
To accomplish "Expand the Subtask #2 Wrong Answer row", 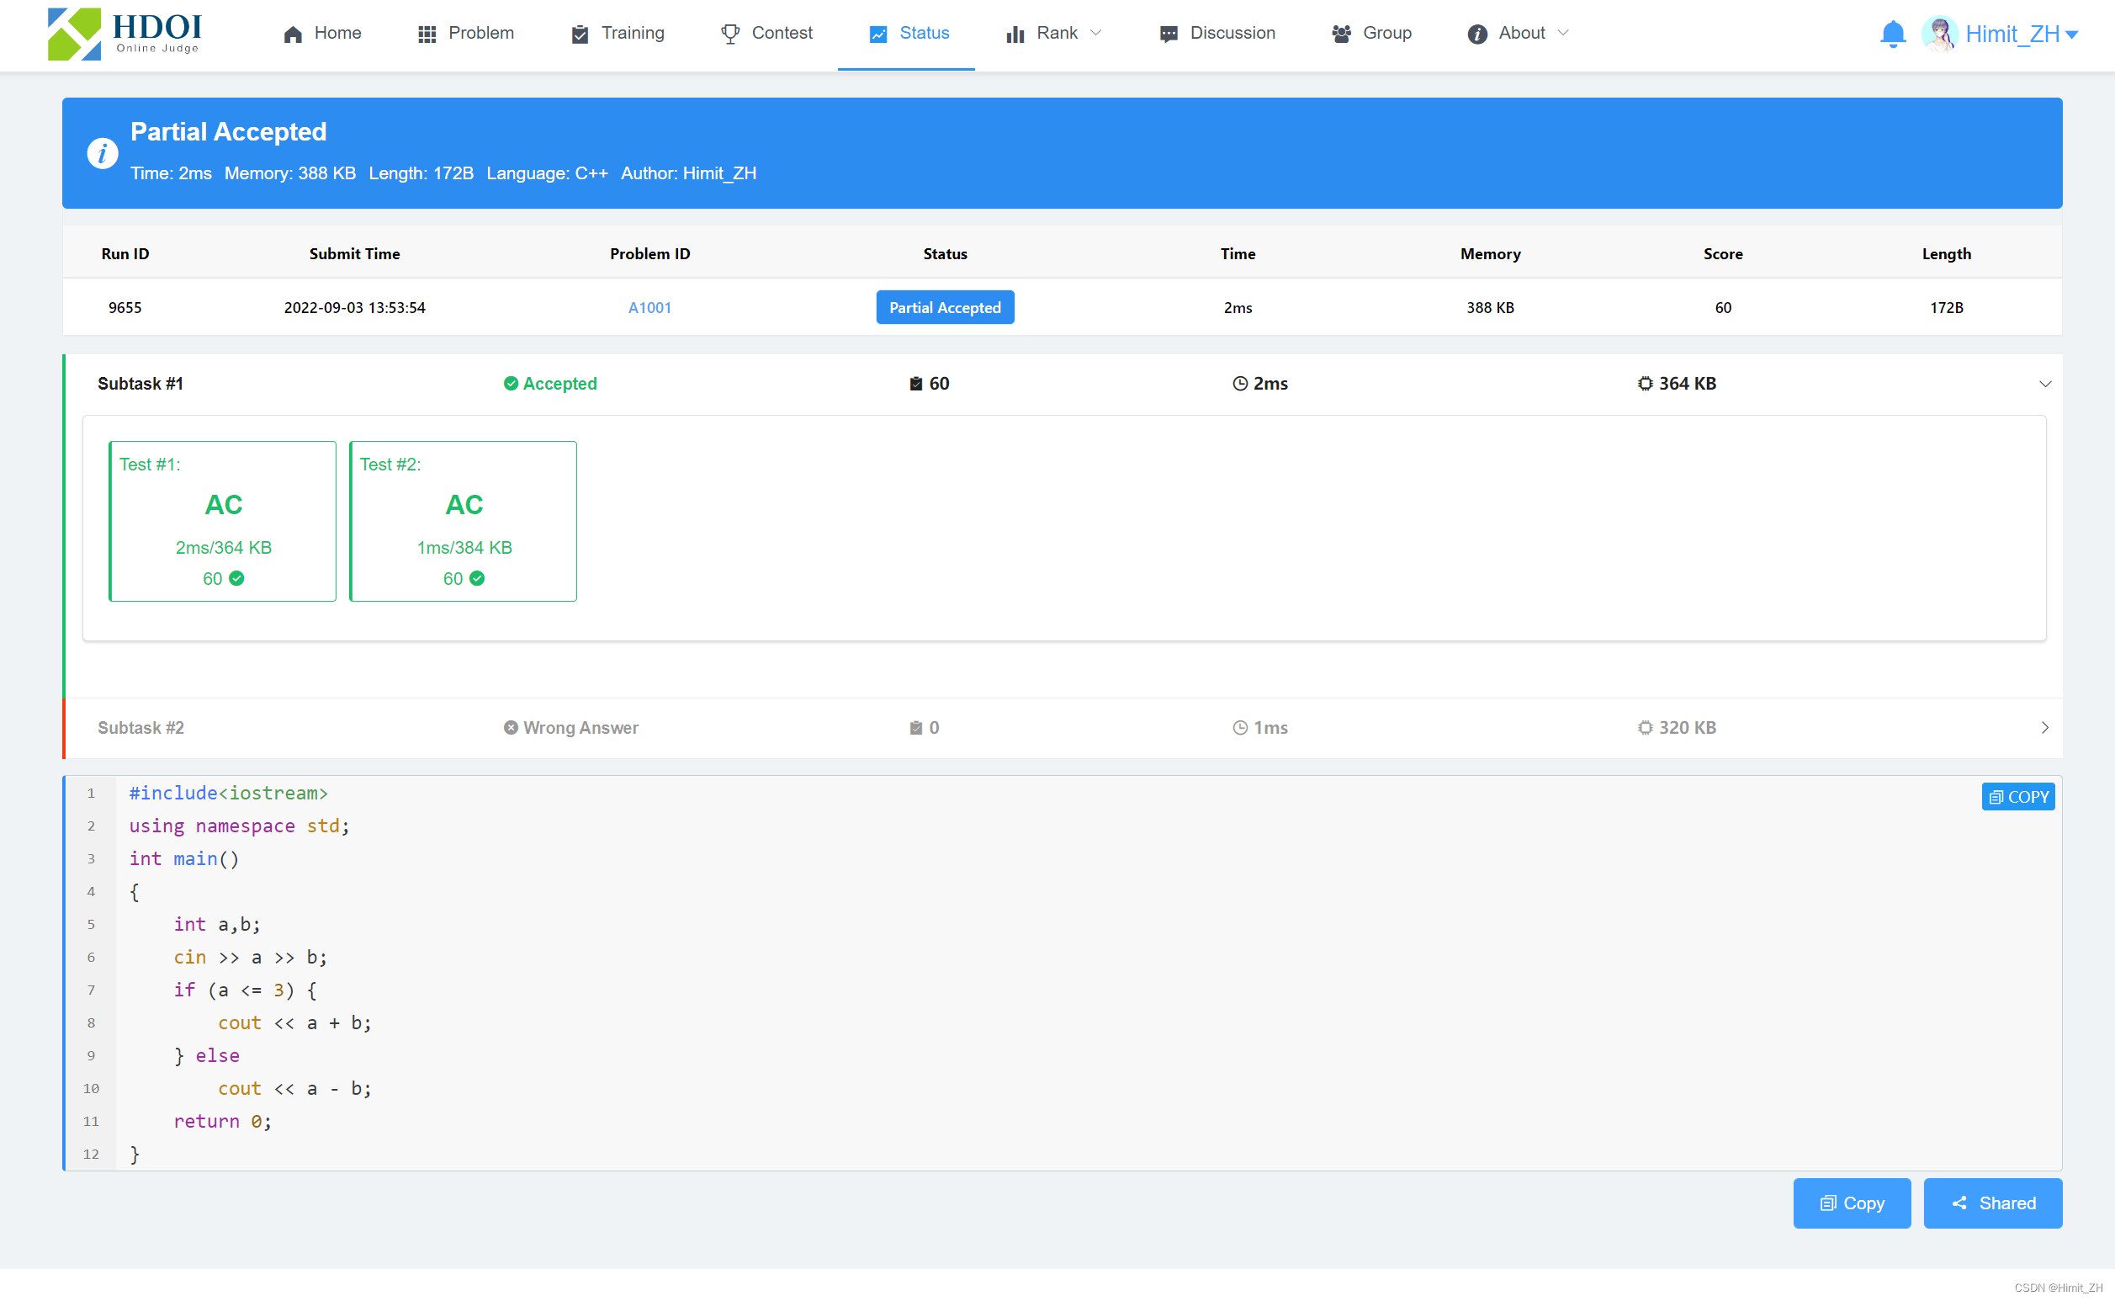I will 2044,728.
